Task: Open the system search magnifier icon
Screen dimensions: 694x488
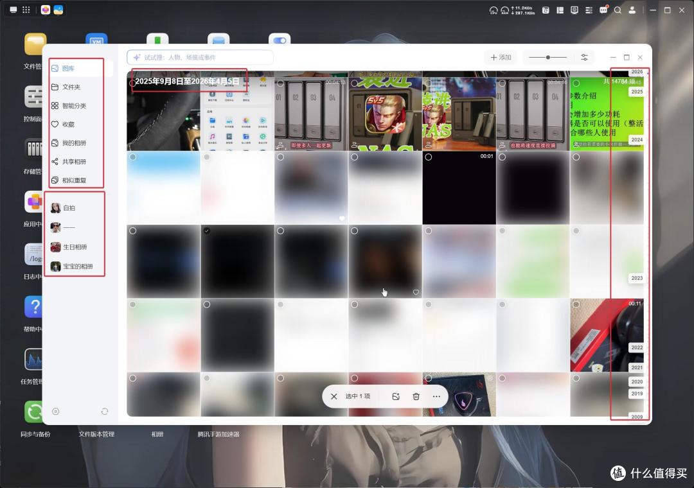Action: (x=618, y=10)
